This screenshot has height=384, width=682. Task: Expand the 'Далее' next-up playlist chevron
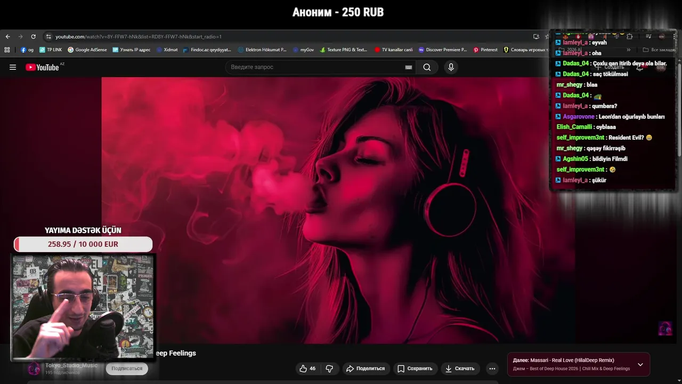click(640, 365)
